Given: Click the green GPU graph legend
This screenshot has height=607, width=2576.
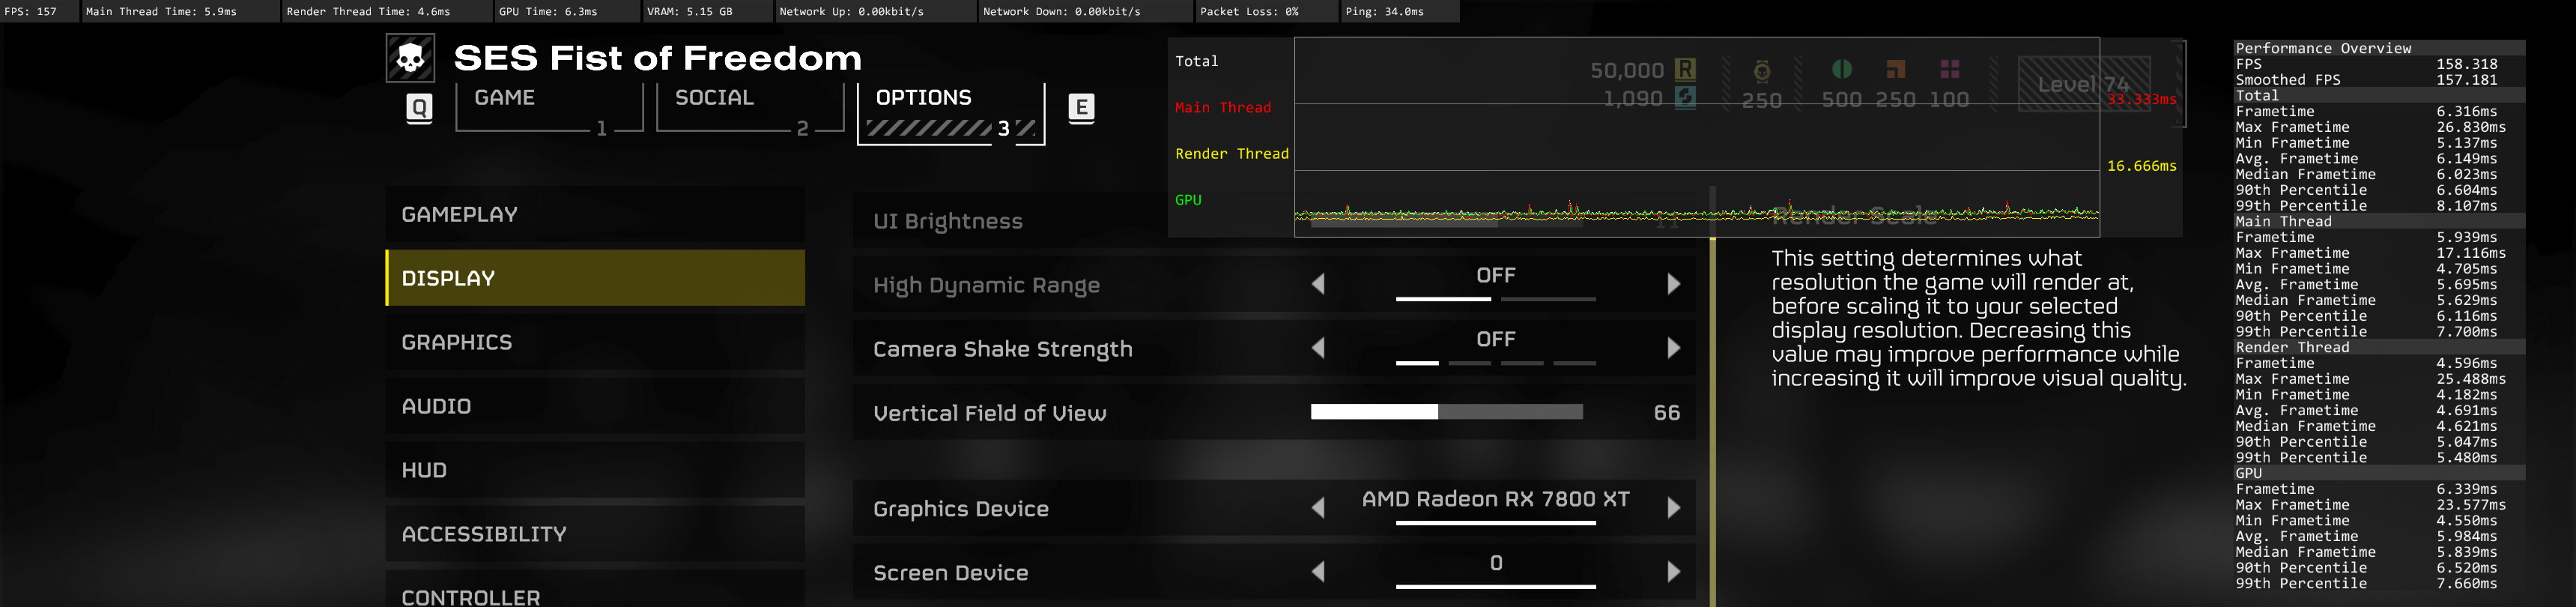Looking at the screenshot, I should [x=1188, y=199].
